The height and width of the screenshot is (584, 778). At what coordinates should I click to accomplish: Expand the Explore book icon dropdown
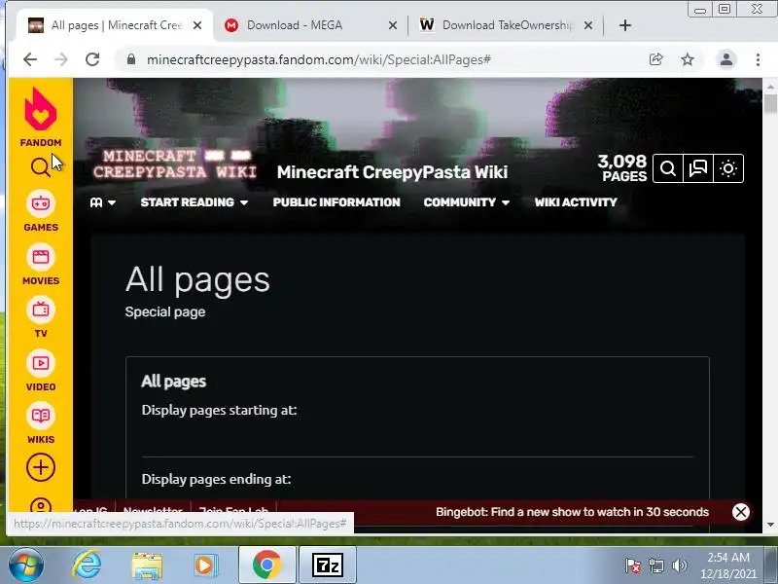[x=103, y=202]
